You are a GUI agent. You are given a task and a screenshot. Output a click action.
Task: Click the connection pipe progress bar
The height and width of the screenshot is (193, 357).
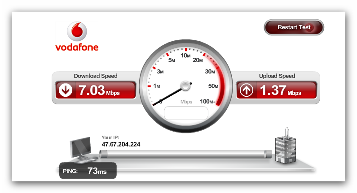coord(185,154)
